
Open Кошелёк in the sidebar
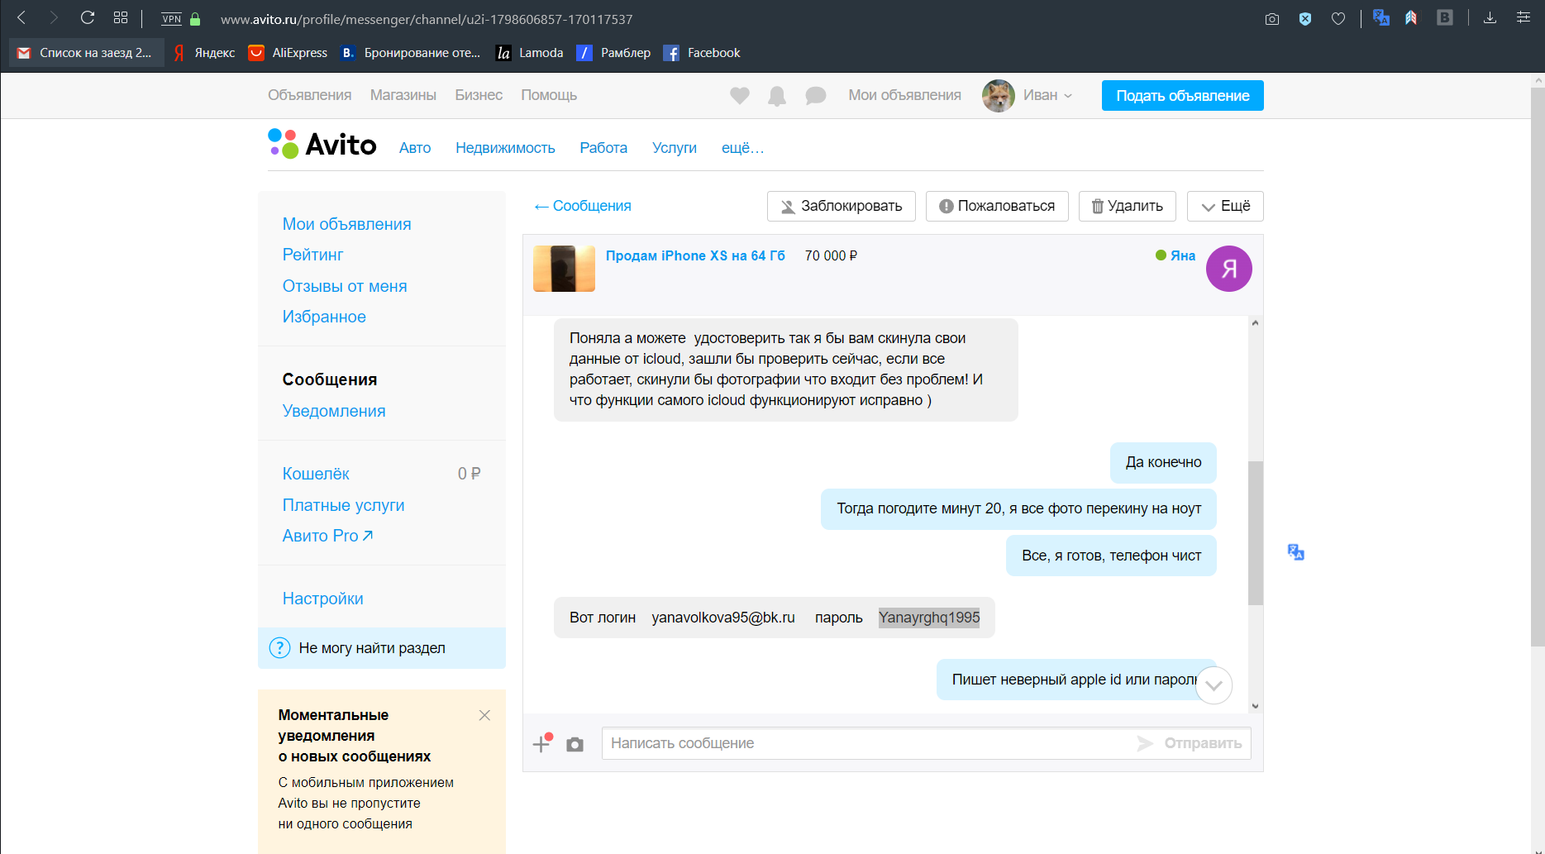coord(316,474)
